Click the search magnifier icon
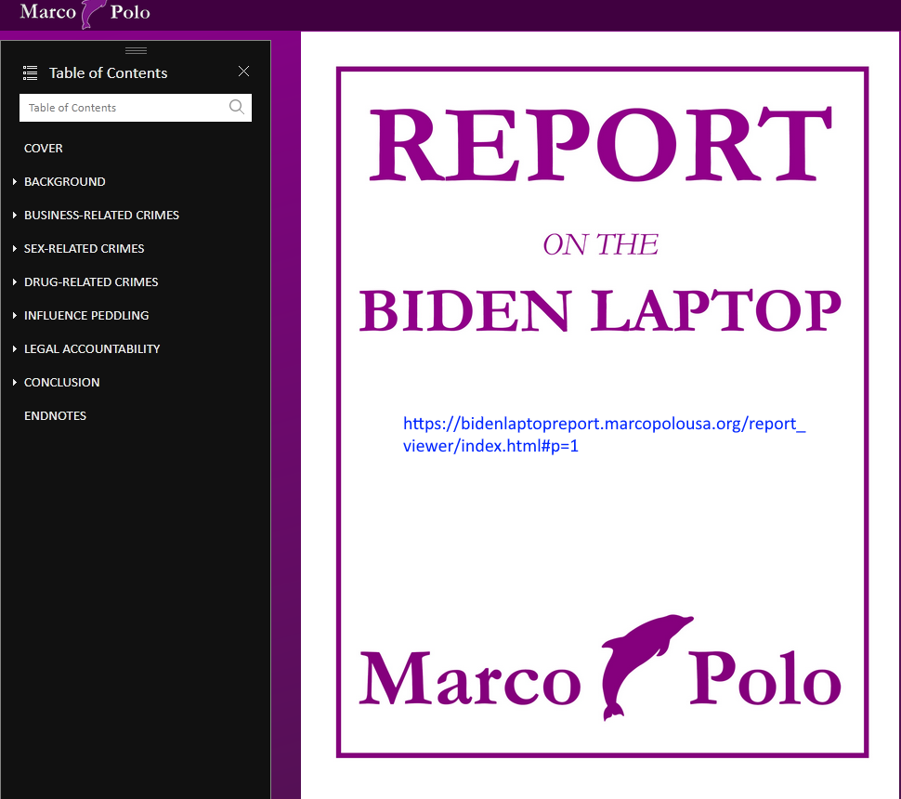The width and height of the screenshot is (901, 799). coord(237,107)
